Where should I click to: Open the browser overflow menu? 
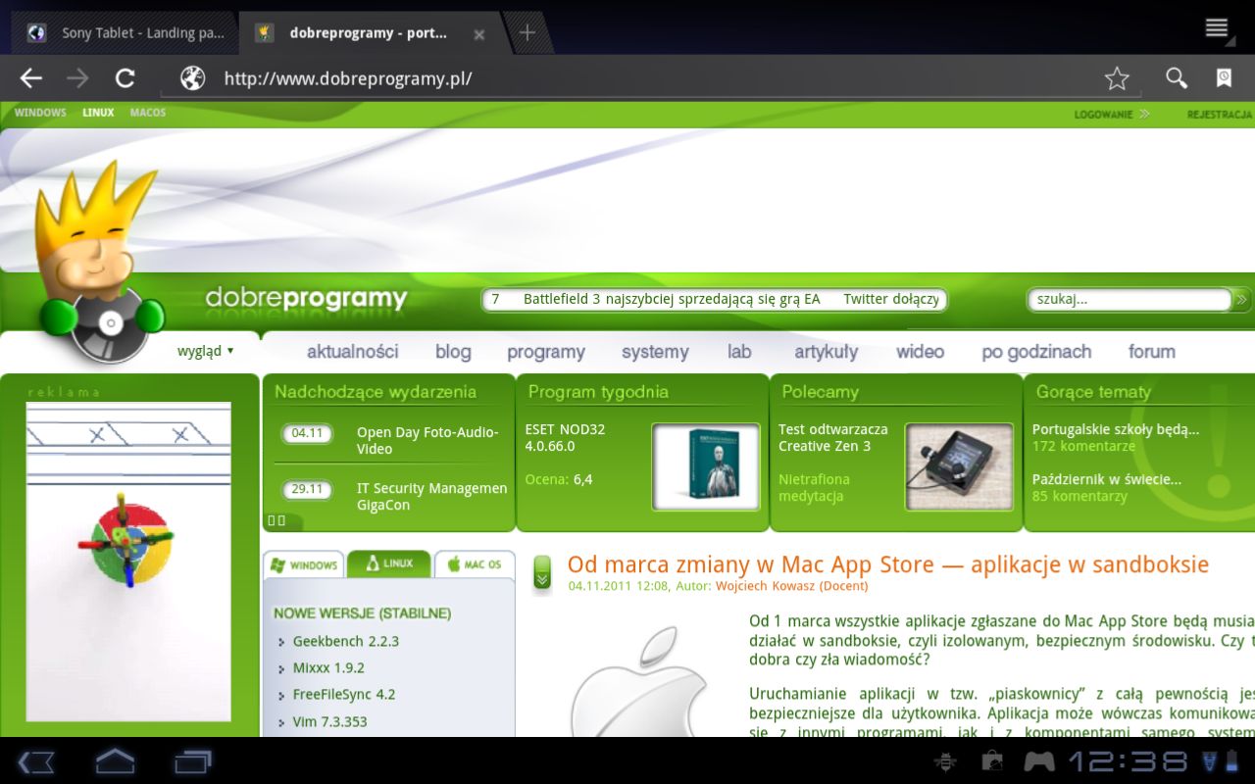click(x=1217, y=27)
